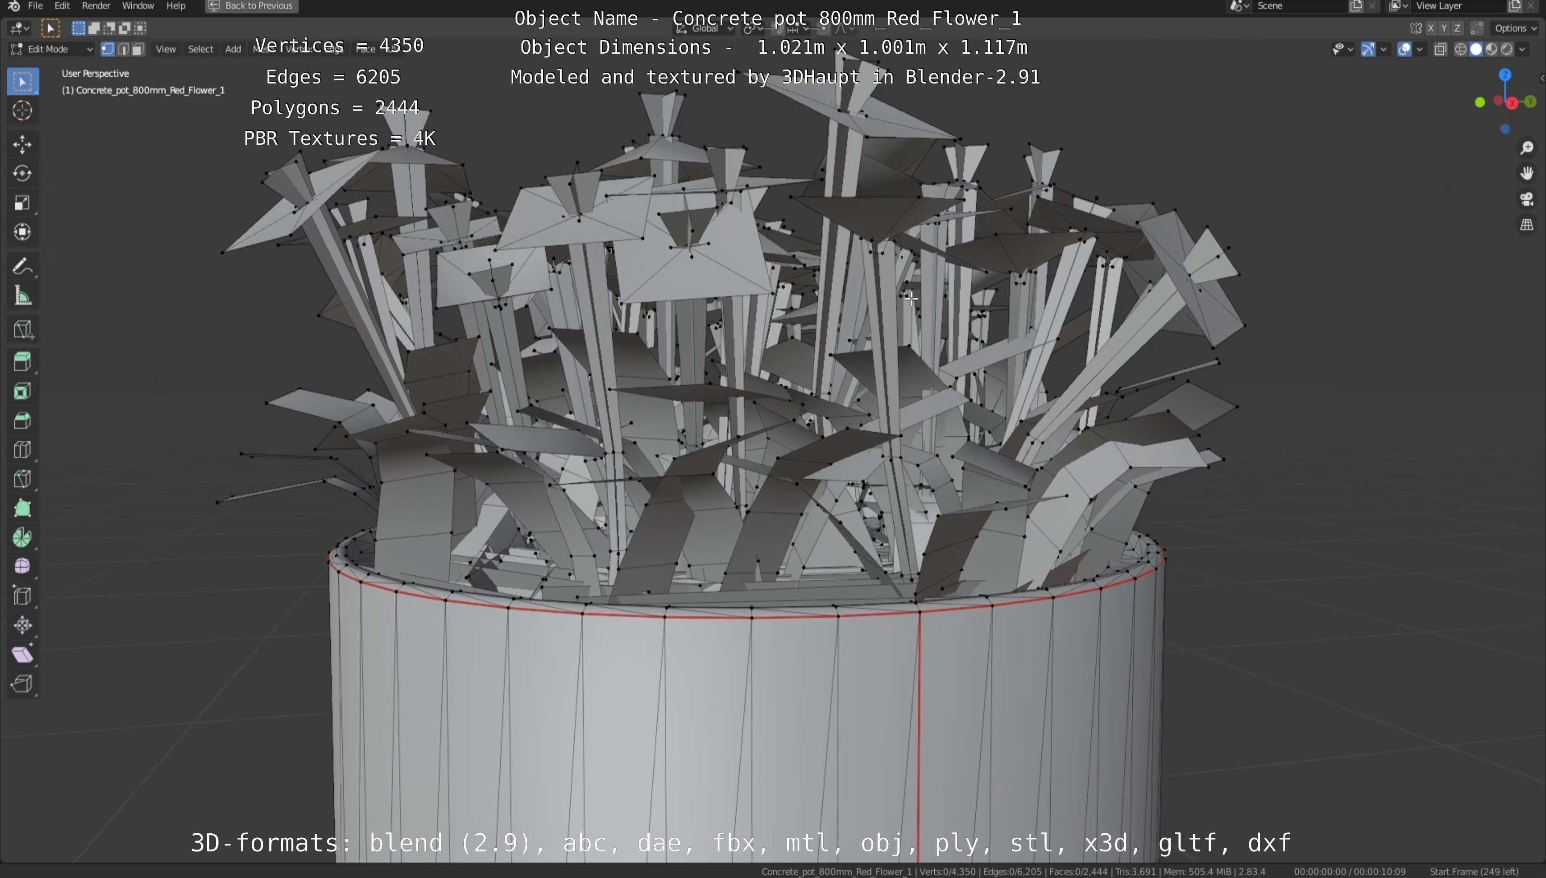Open the shading options dropdown arrow
The width and height of the screenshot is (1546, 878).
(x=1523, y=50)
